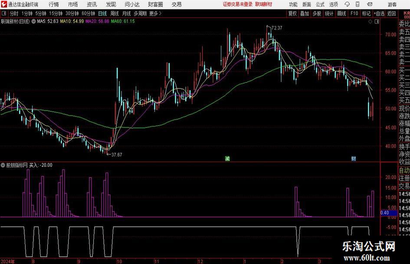
Task: Click MA5: 52.63 label
Action: click(48, 21)
